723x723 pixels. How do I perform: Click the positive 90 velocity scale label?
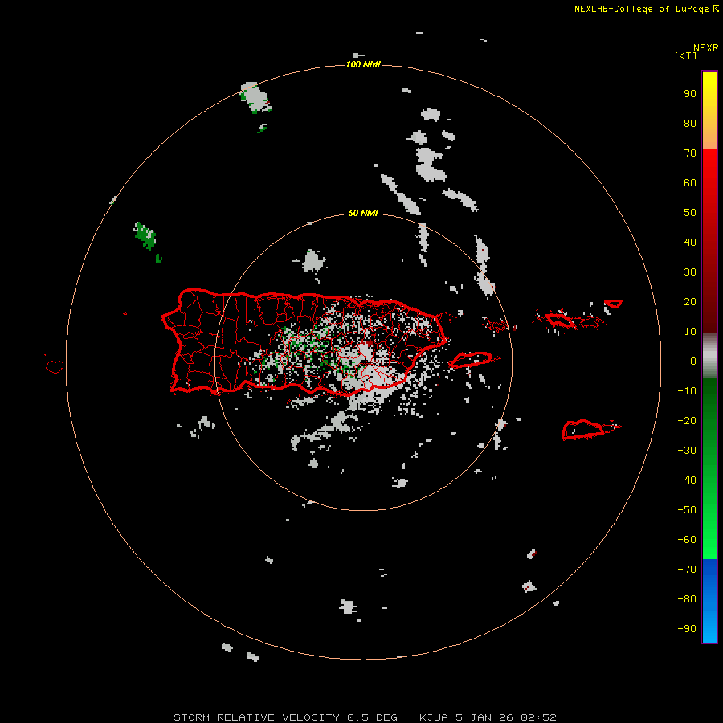pyautogui.click(x=690, y=94)
